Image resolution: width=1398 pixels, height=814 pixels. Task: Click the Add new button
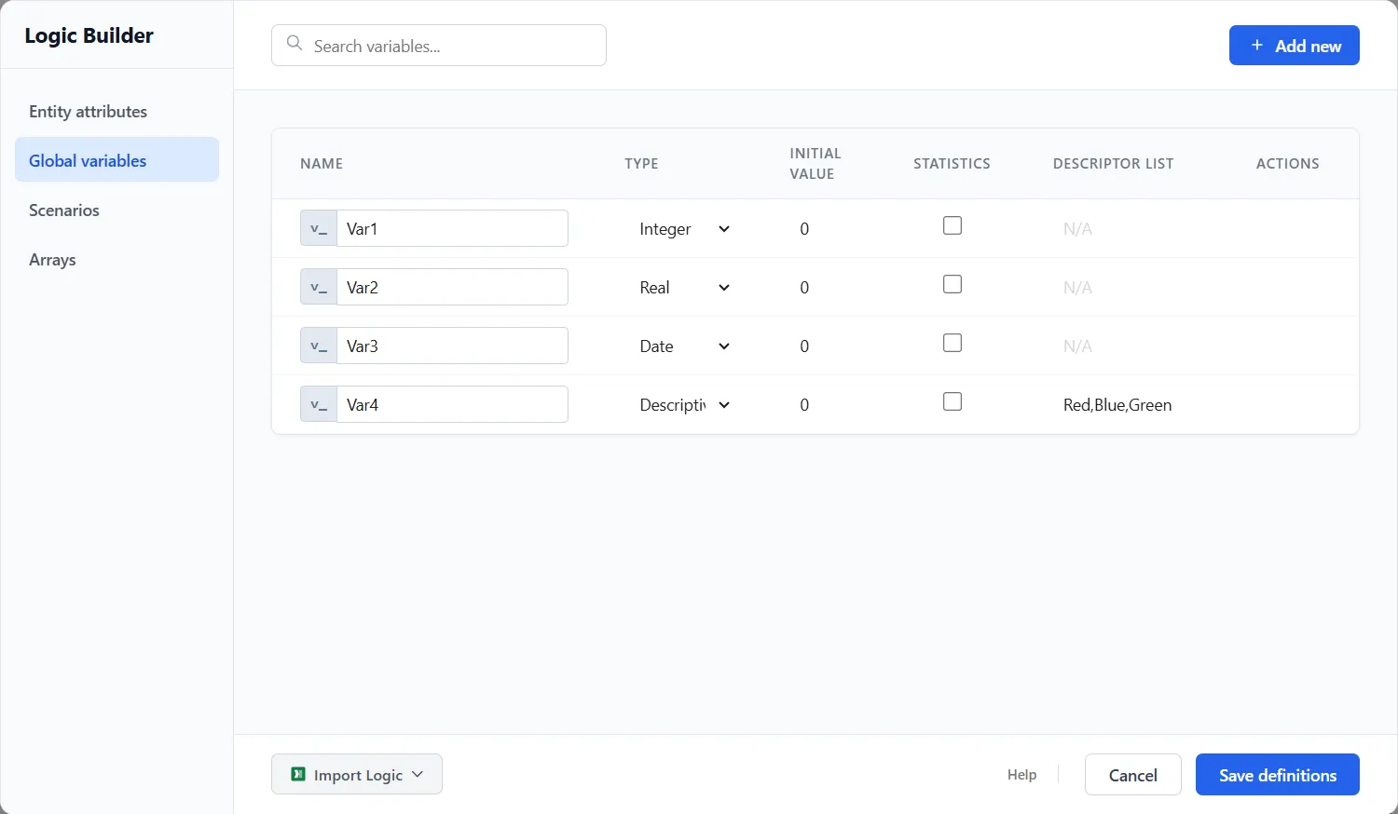(x=1294, y=46)
